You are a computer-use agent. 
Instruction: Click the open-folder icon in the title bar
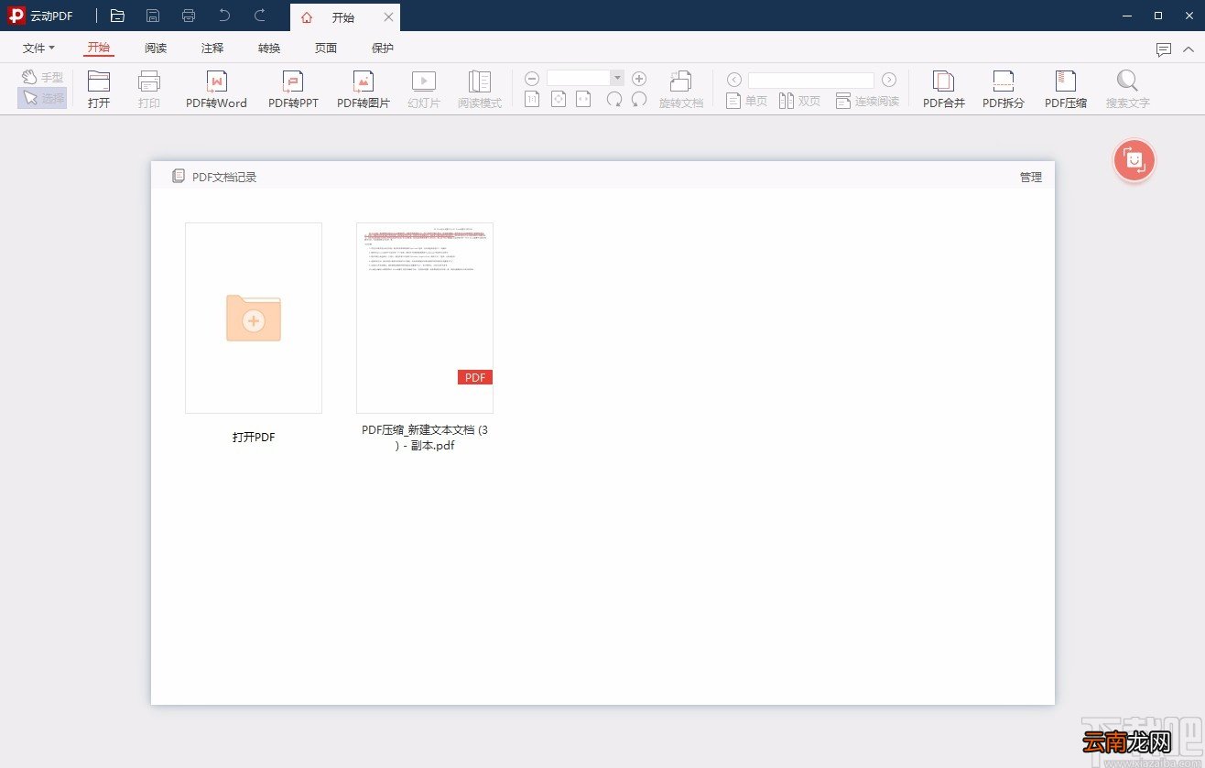(x=117, y=16)
